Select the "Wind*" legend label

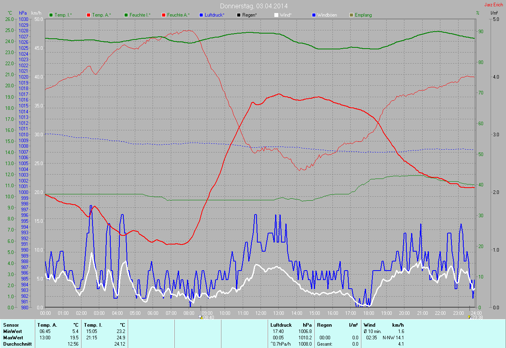(286, 15)
